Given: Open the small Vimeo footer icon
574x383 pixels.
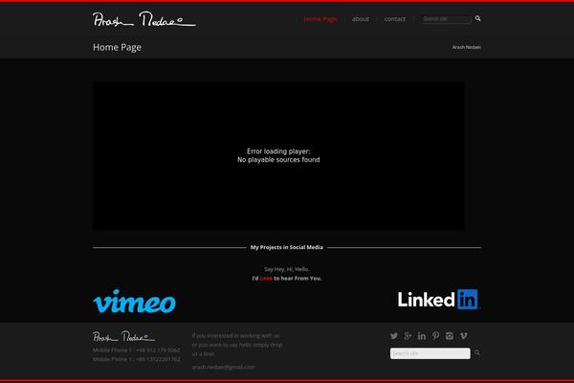Looking at the screenshot, I should (463, 336).
